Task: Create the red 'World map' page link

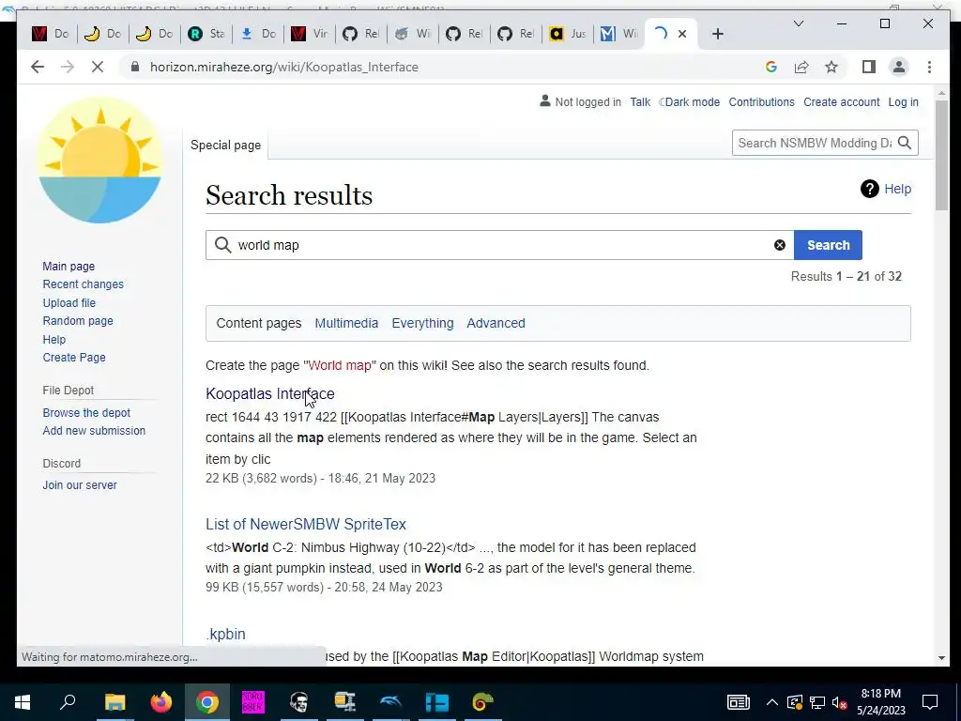Action: [x=340, y=365]
